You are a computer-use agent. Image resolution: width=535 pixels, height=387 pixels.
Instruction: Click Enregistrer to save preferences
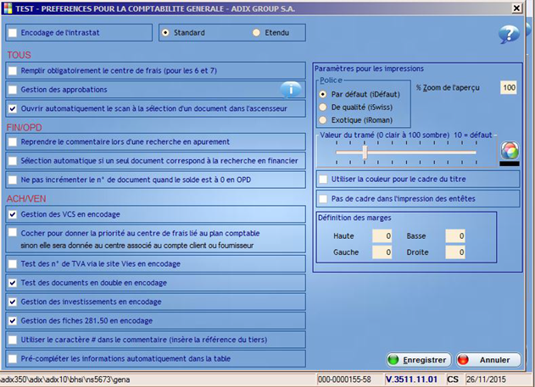pyautogui.click(x=417, y=360)
